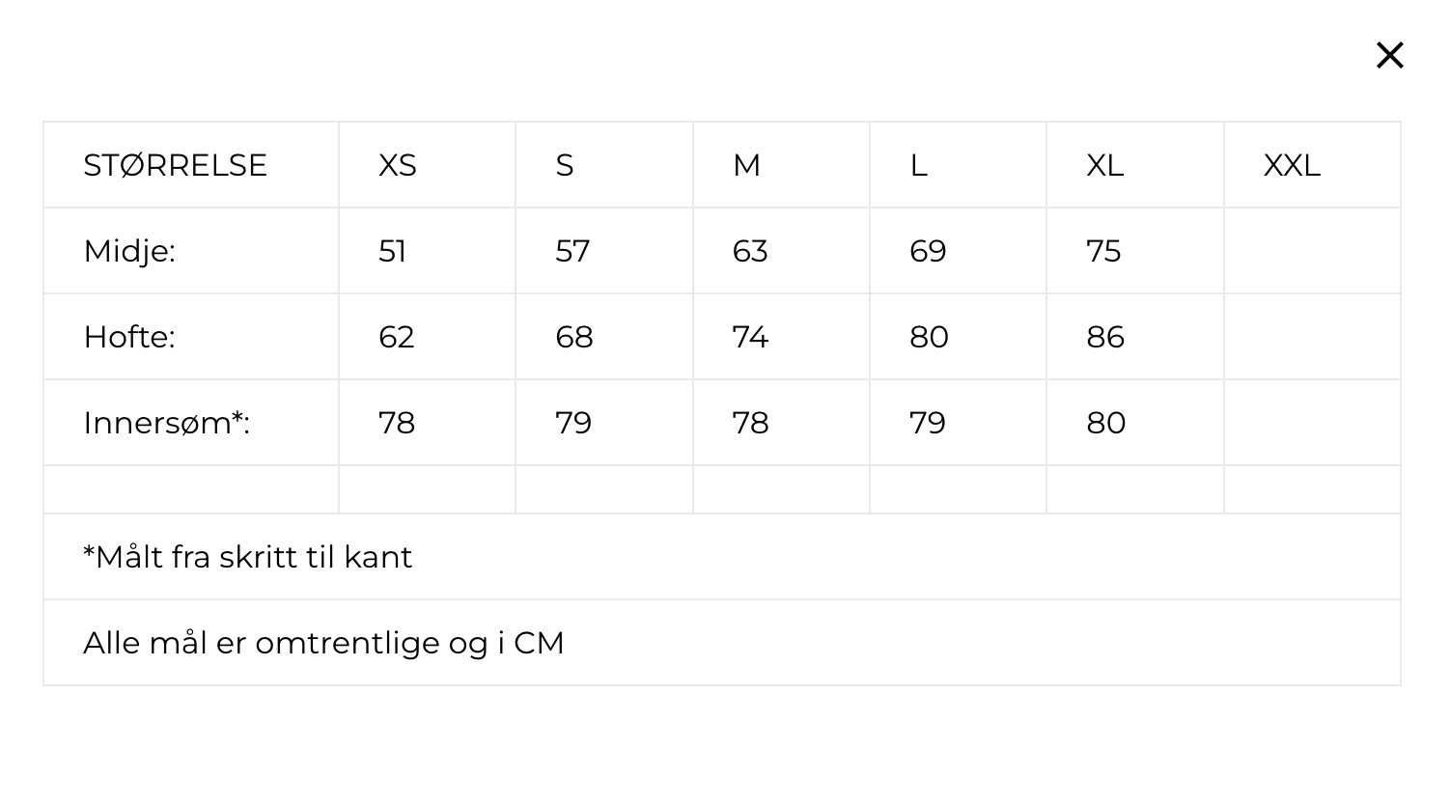Click the M size column header

[746, 165]
